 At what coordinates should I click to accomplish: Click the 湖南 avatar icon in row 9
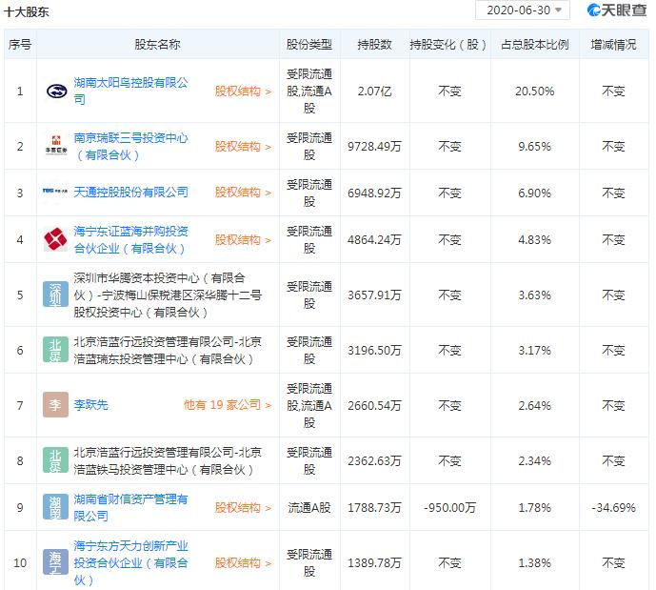(55, 507)
